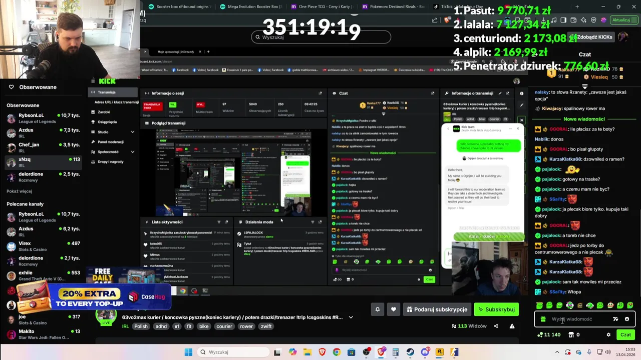Screen dimensions: 641x360
Task: Open the emoji picker in chat input
Action: [627, 319]
